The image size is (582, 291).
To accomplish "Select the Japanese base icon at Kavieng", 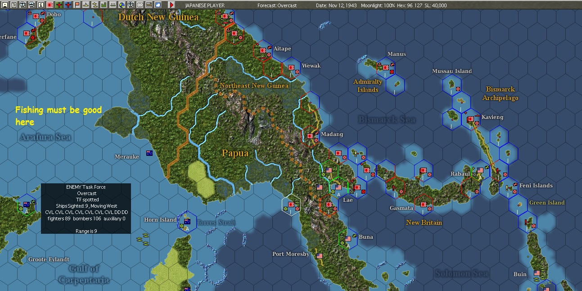I will (470, 119).
